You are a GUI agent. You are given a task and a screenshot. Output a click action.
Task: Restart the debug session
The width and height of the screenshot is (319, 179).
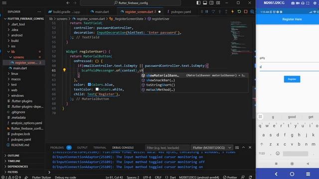click(x=239, y=11)
